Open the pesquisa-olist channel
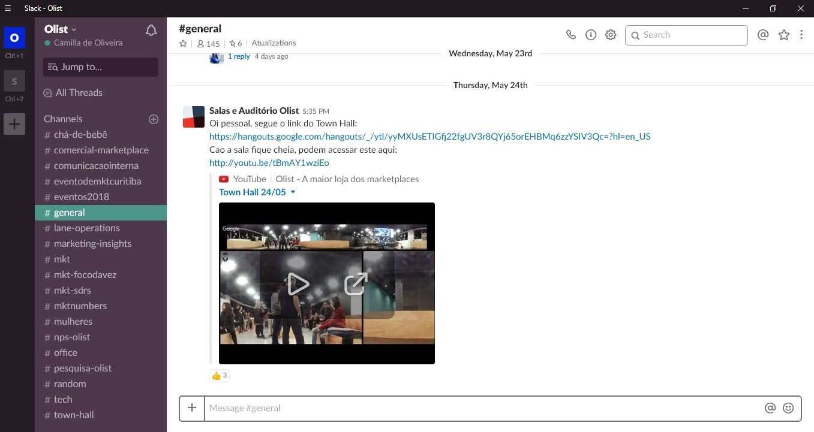This screenshot has width=814, height=432. (101, 368)
